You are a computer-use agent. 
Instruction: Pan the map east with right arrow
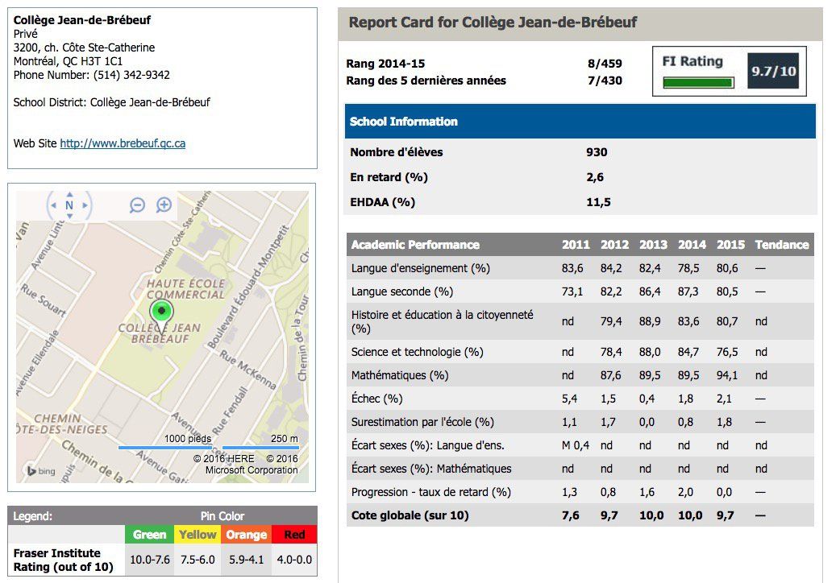[84, 205]
